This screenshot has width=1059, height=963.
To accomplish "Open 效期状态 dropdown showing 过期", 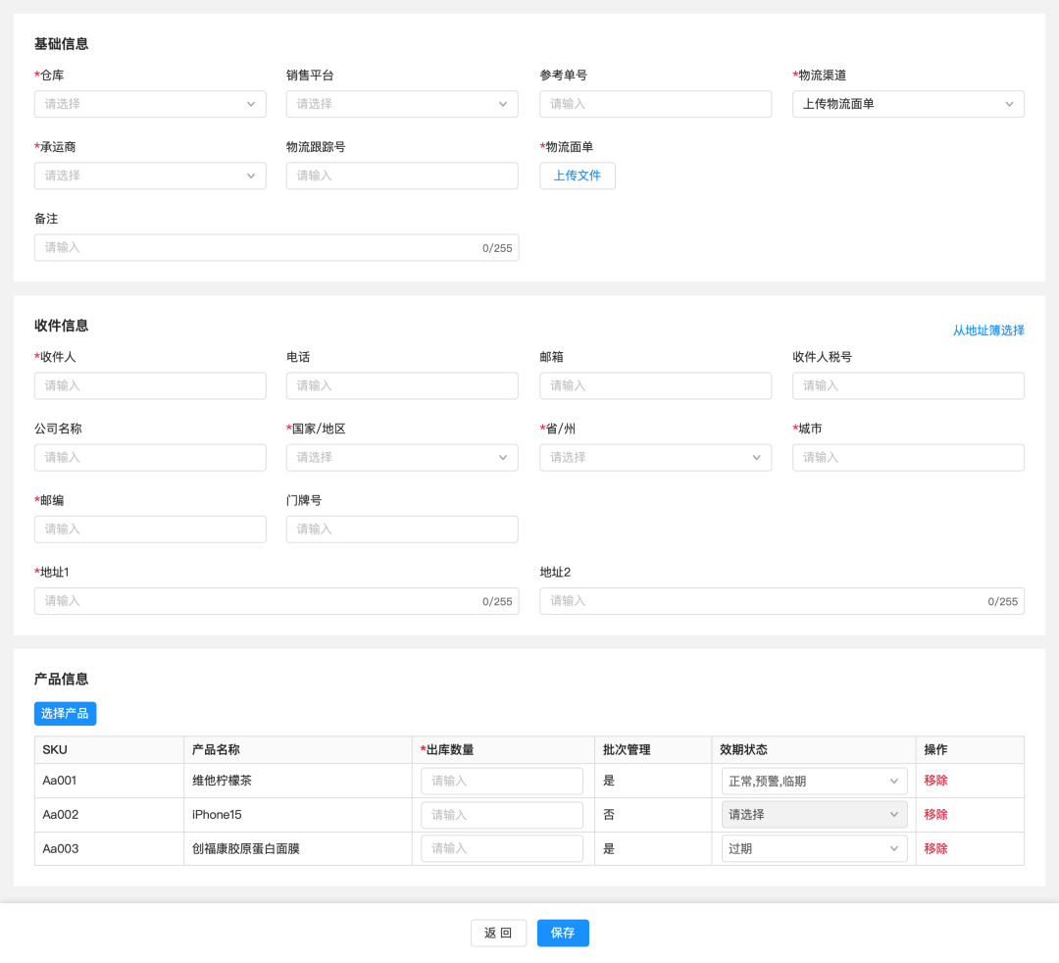I will (x=814, y=848).
